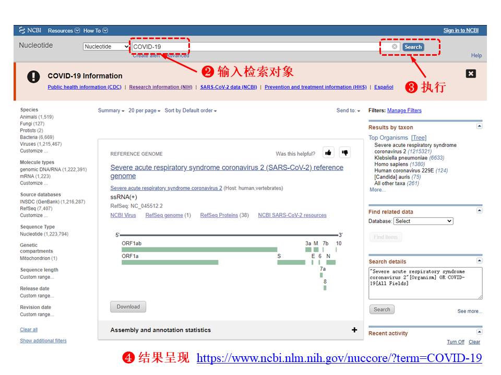Open the Find related data Database select
Image resolution: width=501 pixels, height=375 pixels.
click(x=423, y=221)
